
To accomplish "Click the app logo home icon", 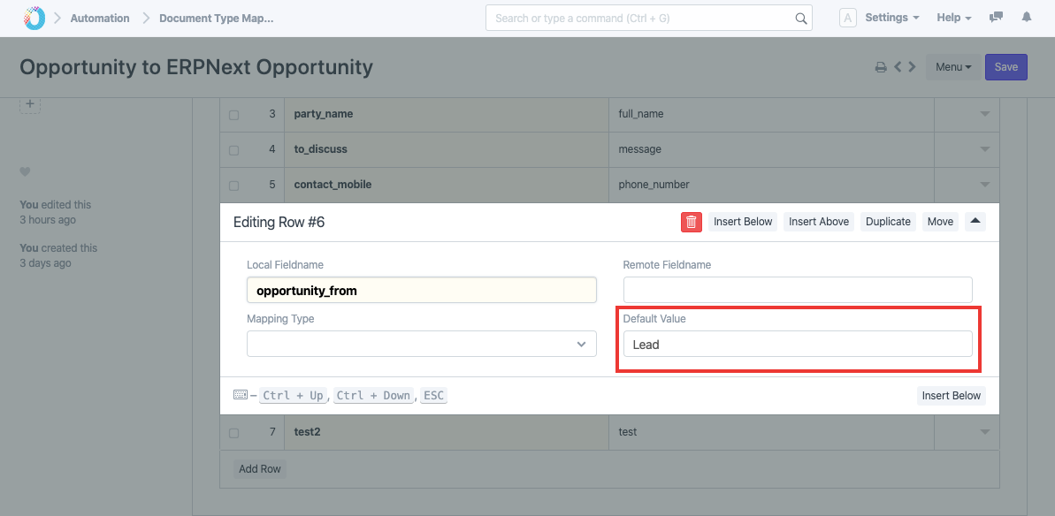I will [x=34, y=18].
